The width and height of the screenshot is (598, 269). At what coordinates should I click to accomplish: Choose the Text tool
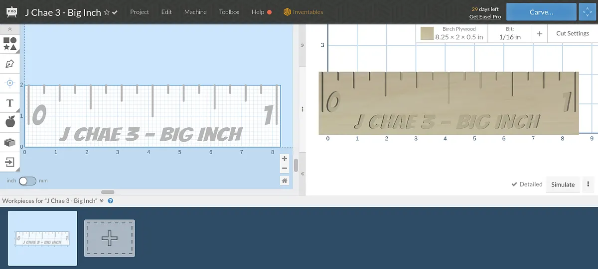point(9,103)
